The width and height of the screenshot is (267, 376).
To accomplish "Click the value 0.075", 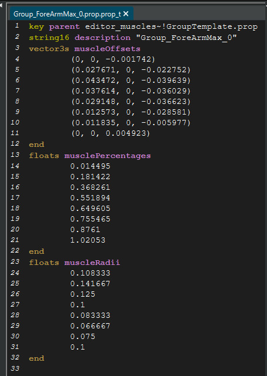I will [83, 336].
